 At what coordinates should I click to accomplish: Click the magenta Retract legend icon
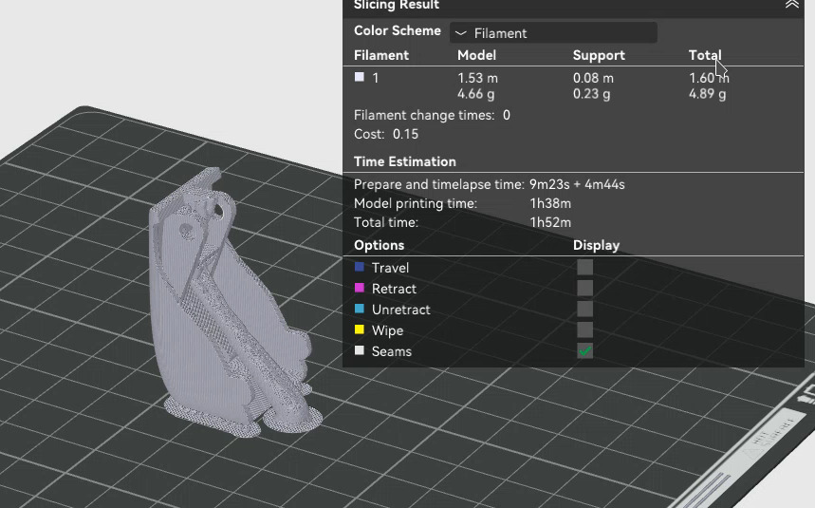[360, 289]
